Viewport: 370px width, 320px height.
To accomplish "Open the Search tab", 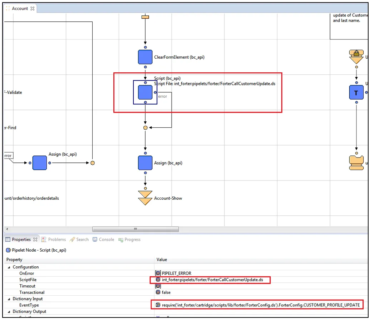I will (79, 239).
